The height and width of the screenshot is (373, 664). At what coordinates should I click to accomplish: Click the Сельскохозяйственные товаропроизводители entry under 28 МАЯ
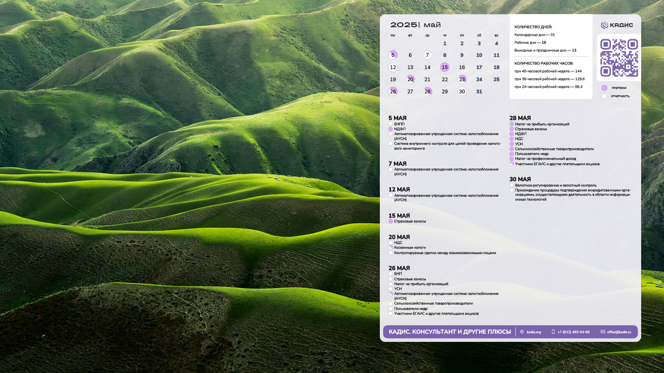click(554, 149)
